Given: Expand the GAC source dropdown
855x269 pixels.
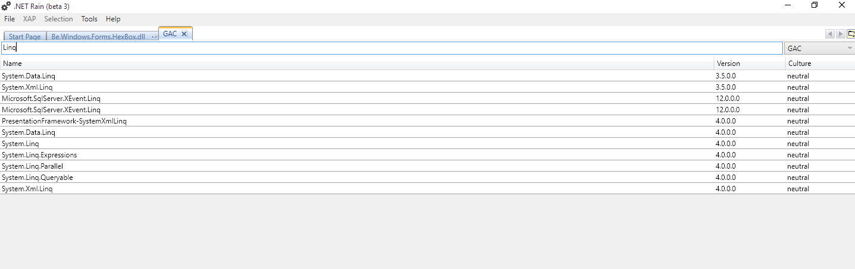Looking at the screenshot, I should coord(820,48).
